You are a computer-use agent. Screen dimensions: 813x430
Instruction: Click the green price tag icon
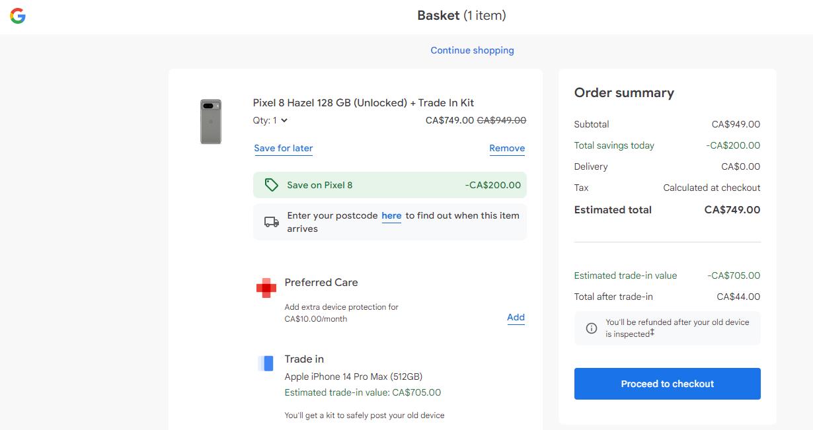271,185
